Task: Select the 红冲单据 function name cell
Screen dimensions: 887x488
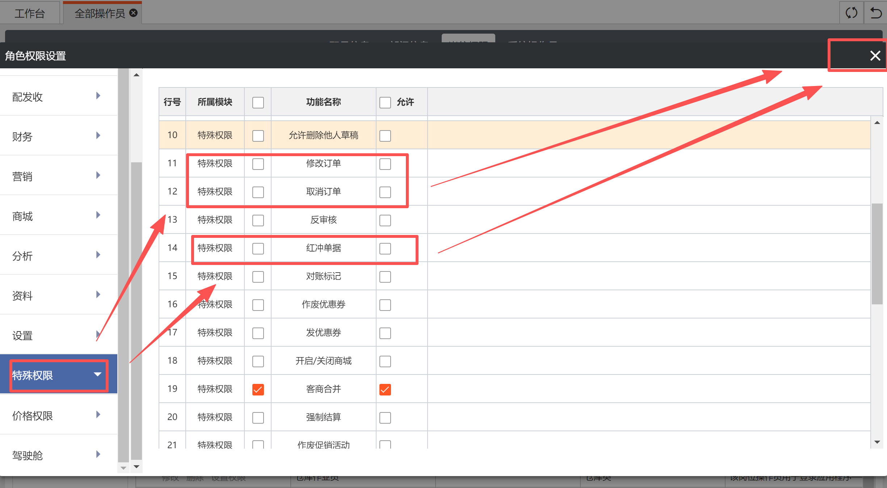Action: (x=324, y=248)
